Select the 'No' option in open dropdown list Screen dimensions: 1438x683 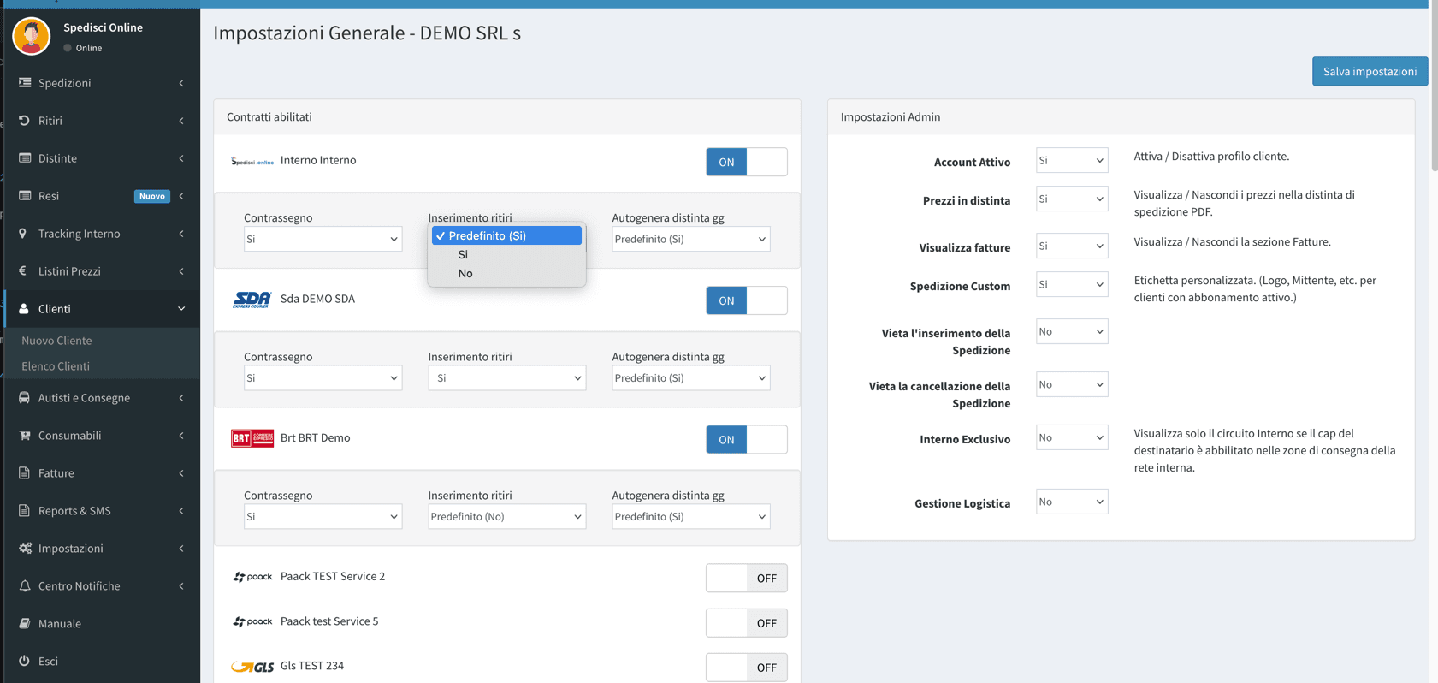pos(465,274)
